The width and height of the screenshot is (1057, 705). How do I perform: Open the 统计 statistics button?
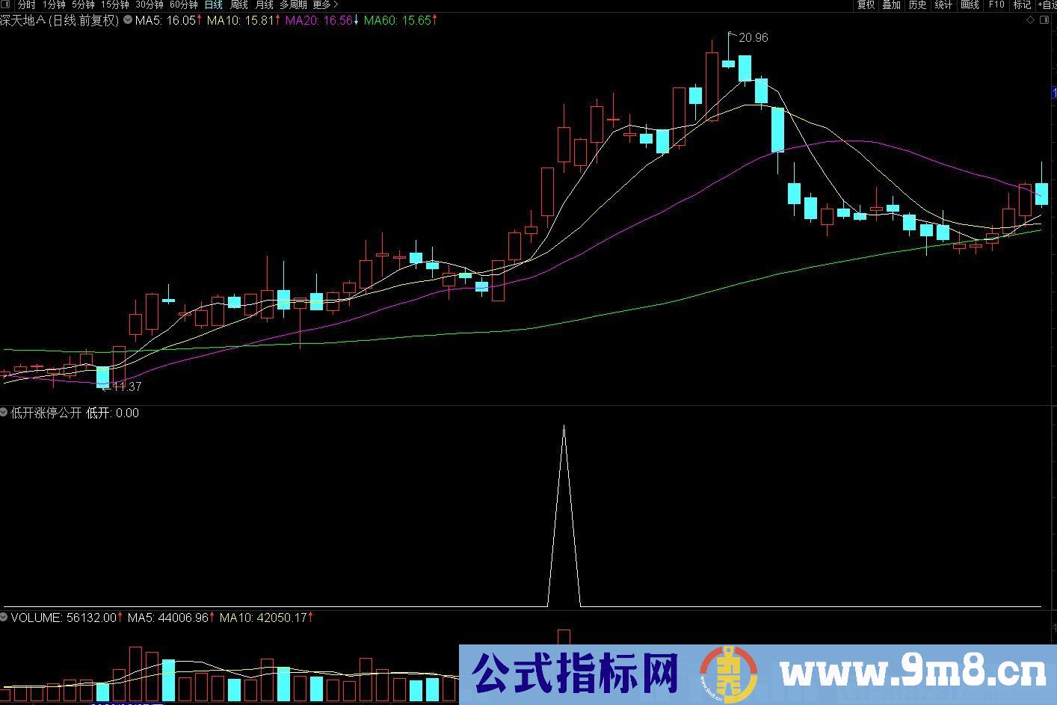[943, 4]
